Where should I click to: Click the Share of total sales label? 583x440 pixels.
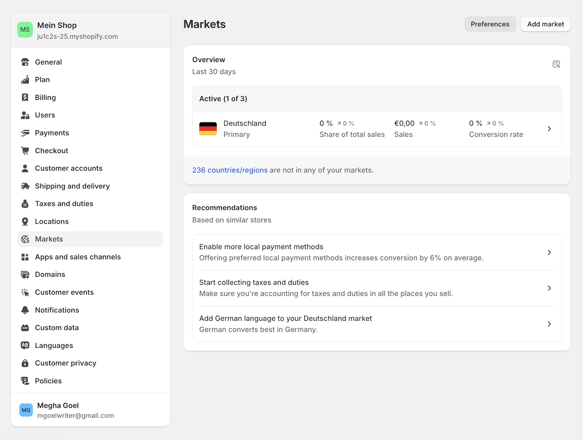tap(352, 135)
